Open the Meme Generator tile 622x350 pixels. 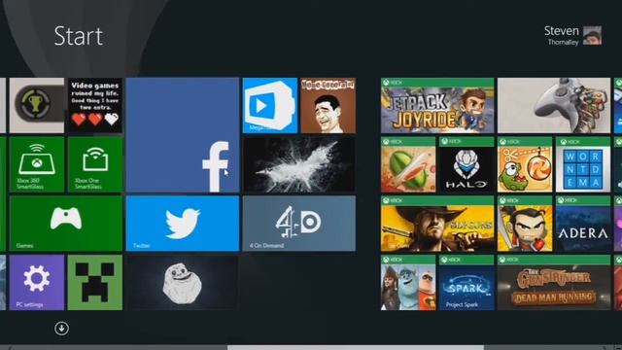pos(328,106)
